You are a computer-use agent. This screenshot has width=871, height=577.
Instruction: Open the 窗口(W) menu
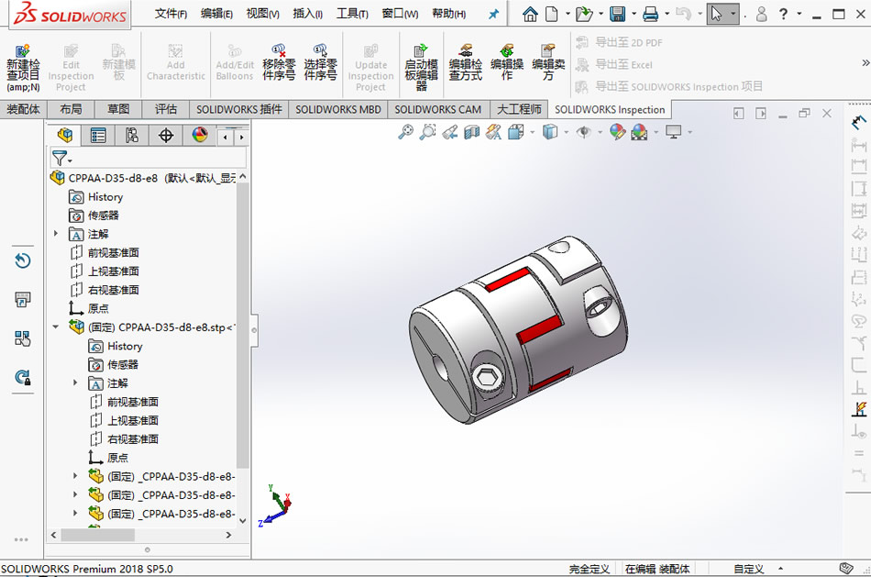[x=400, y=14]
